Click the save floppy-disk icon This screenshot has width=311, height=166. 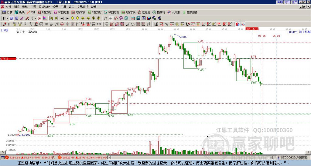tap(149, 18)
